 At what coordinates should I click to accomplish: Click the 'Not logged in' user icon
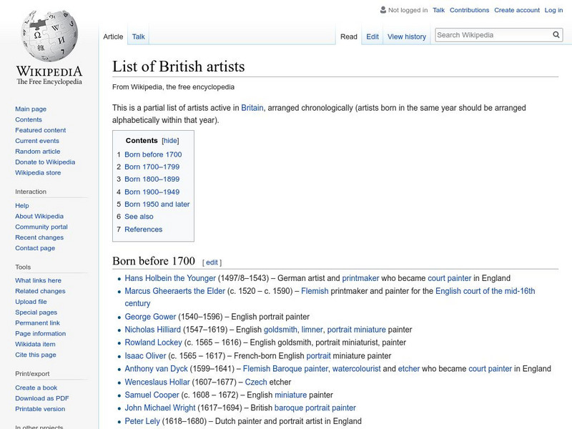tap(385, 10)
